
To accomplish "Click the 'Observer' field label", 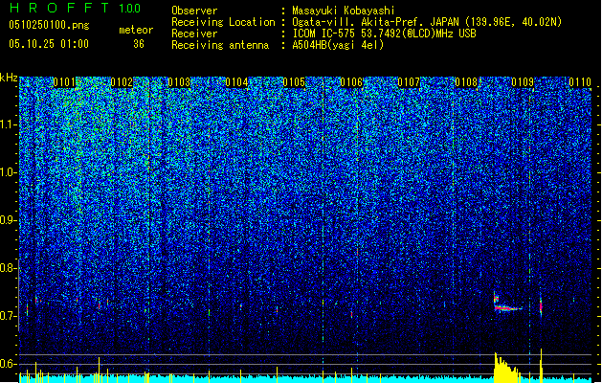I will tap(194, 11).
